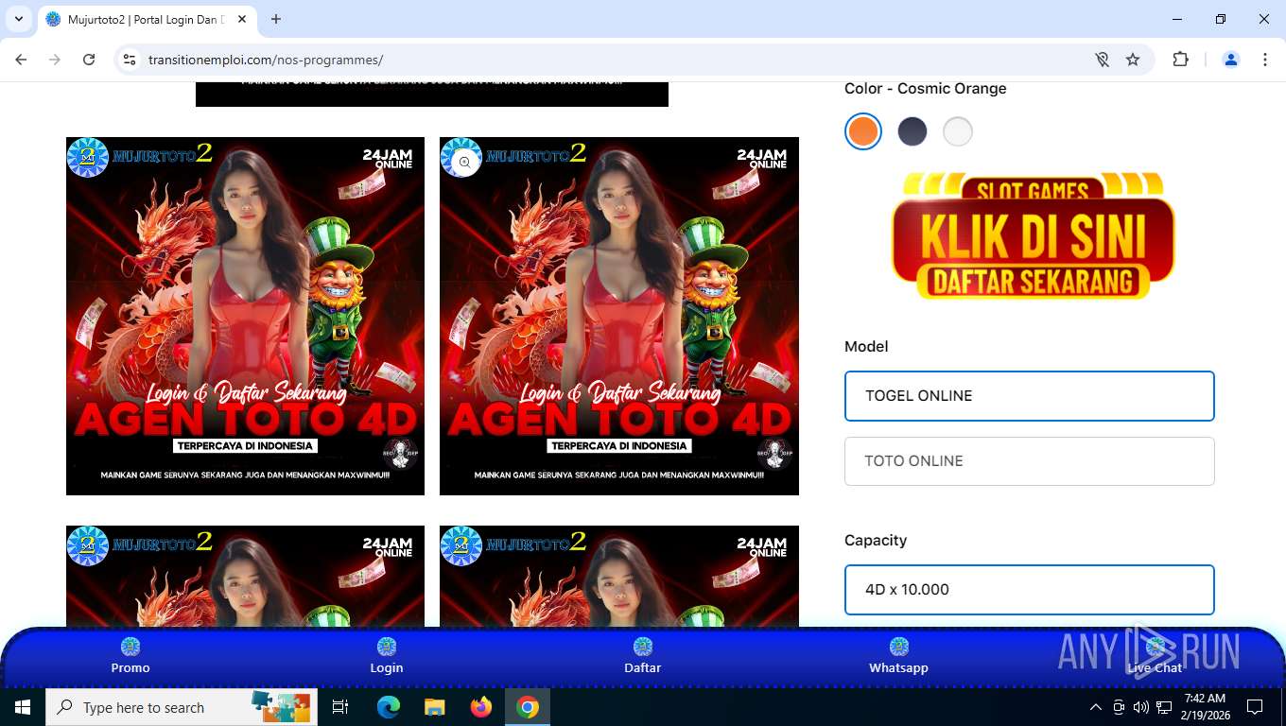Select the Mujurtoto2 Portal Login tab
This screenshot has height=726, width=1286.
[x=147, y=19]
